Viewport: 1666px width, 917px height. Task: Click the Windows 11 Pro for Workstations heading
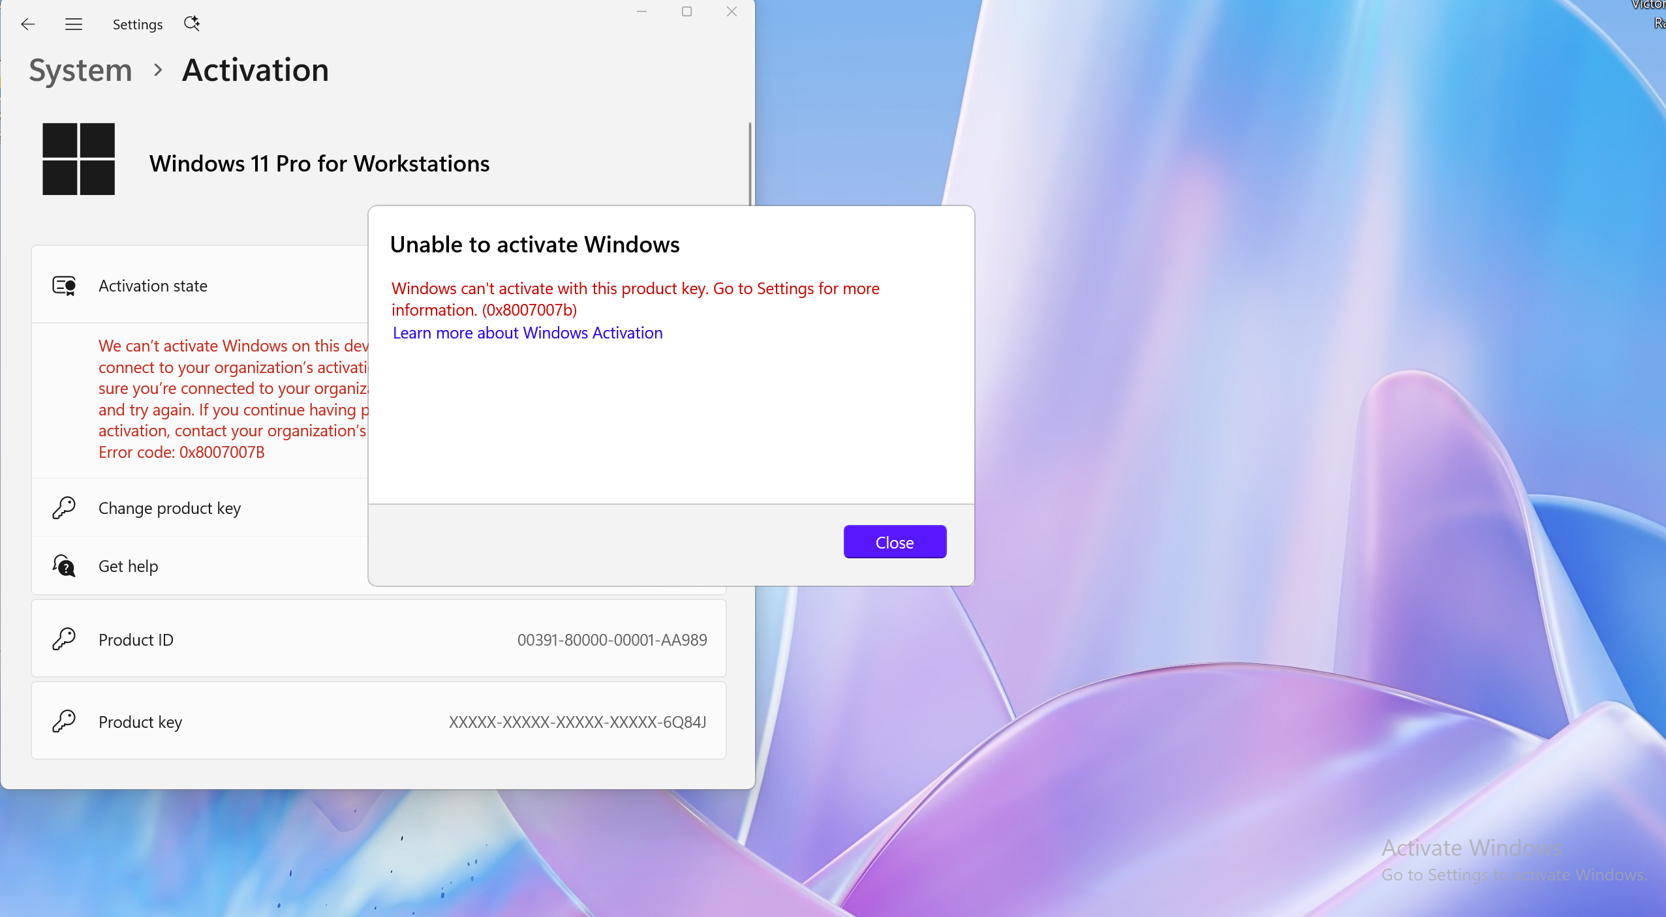pos(319,164)
